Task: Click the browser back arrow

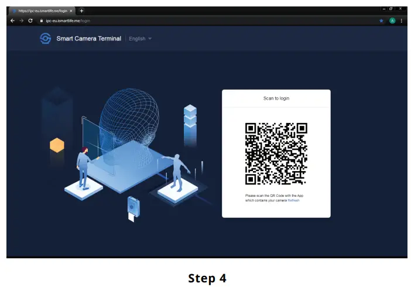Action: coord(12,20)
